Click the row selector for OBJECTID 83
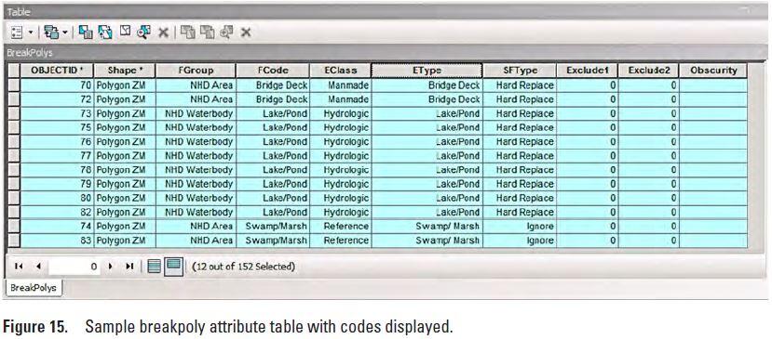The width and height of the screenshot is (772, 339). point(14,241)
